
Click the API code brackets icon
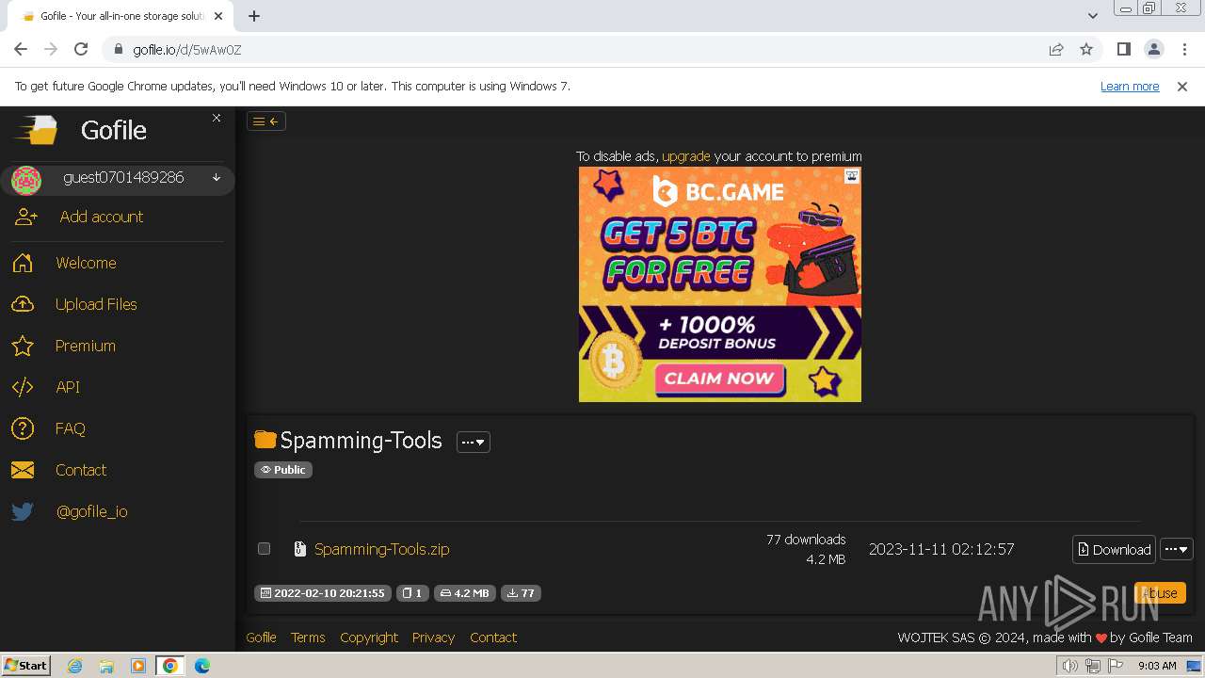(x=23, y=387)
